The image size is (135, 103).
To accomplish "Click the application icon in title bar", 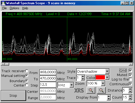I will (3, 3).
